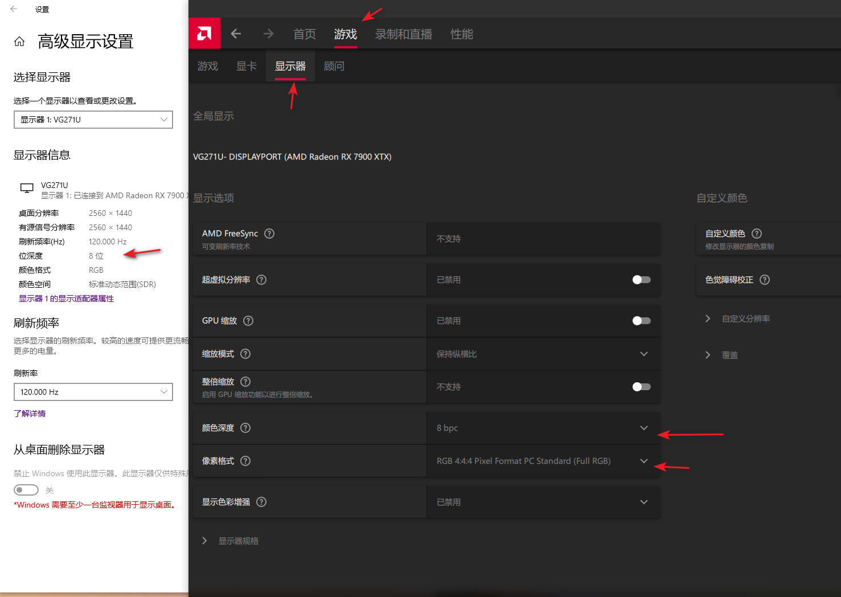Click the 了解详情 link
841x597 pixels.
pos(30,414)
